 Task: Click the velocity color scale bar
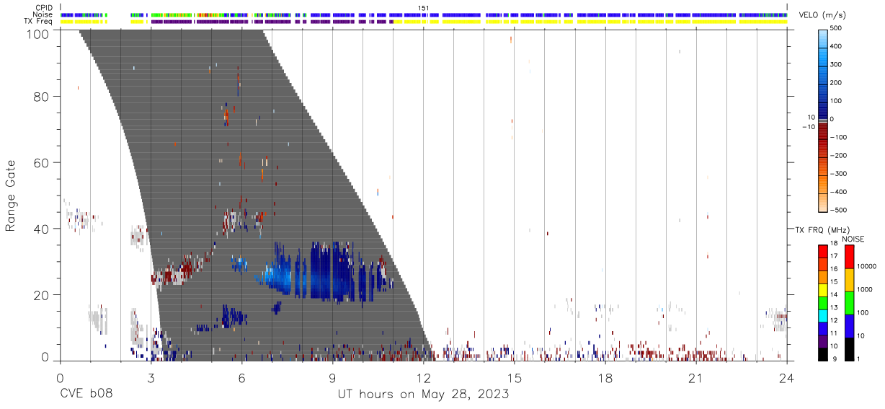click(x=823, y=120)
